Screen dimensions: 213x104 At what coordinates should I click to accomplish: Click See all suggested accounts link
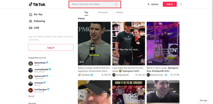point(31,96)
